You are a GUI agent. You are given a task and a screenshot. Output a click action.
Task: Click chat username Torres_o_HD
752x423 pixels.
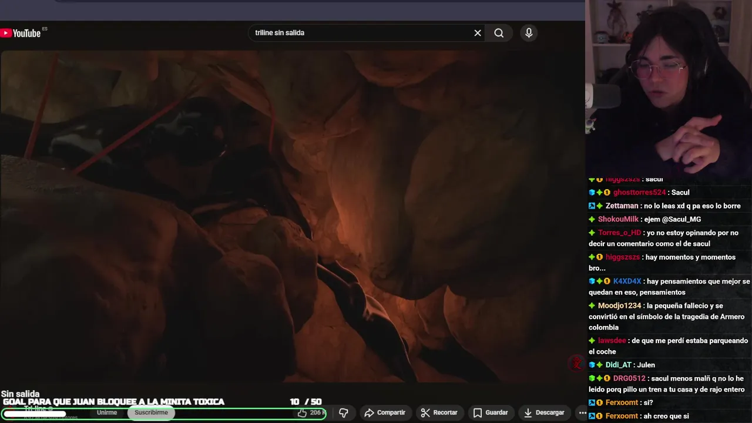pyautogui.click(x=619, y=233)
